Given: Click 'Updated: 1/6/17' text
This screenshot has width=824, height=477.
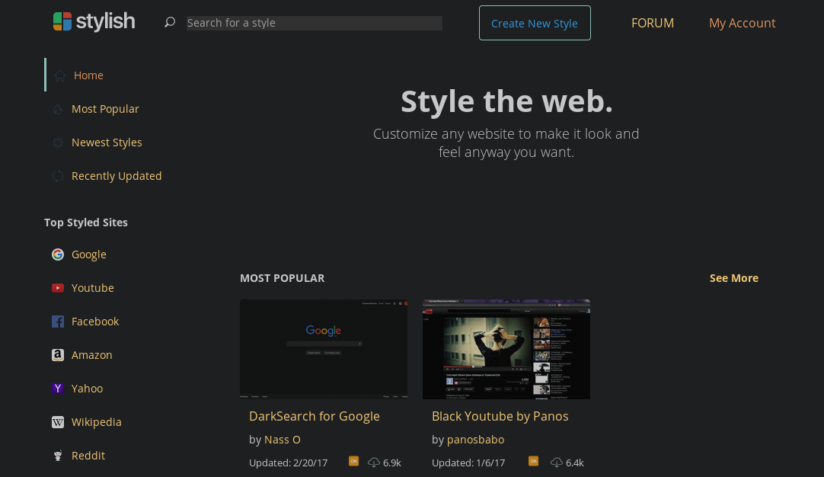Looking at the screenshot, I should pyautogui.click(x=468, y=463).
